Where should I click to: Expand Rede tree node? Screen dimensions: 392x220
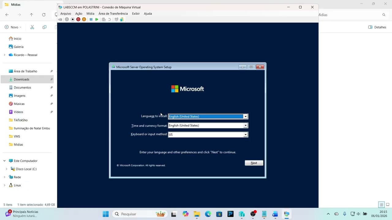coord(4,177)
